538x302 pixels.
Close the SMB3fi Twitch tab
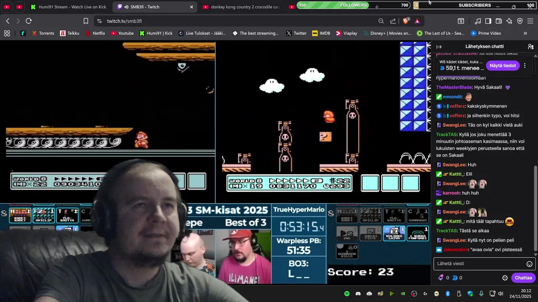[192, 7]
